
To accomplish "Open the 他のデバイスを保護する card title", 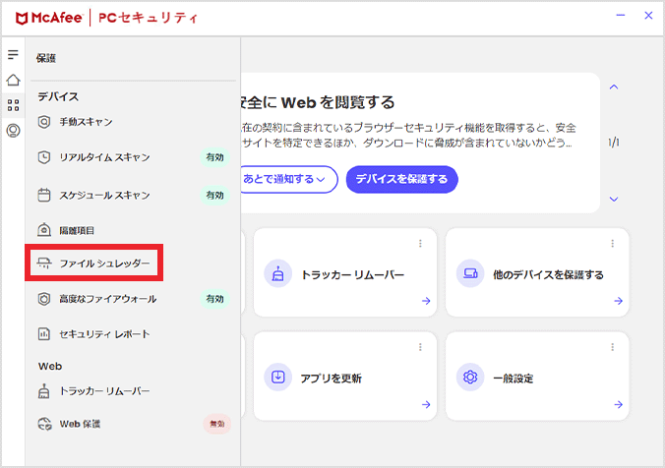I will (x=548, y=274).
